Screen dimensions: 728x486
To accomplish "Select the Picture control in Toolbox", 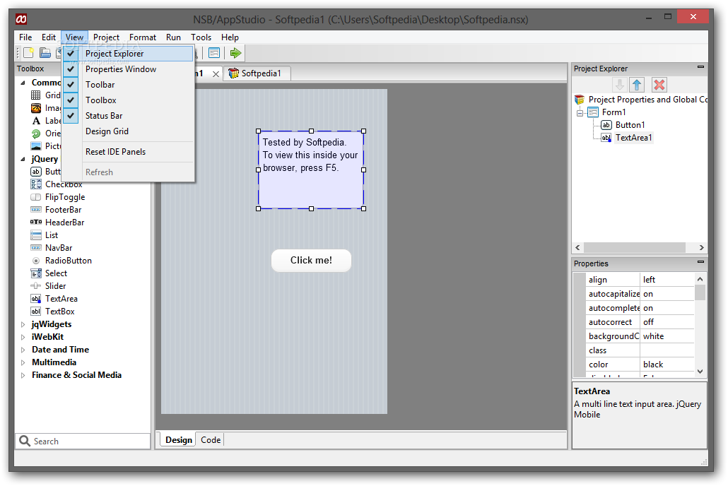I will 45,146.
